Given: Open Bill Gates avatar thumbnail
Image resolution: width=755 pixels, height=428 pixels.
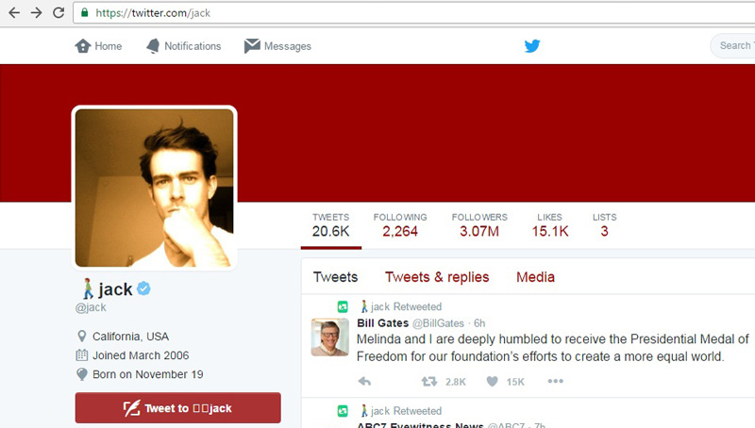Looking at the screenshot, I should [x=329, y=337].
